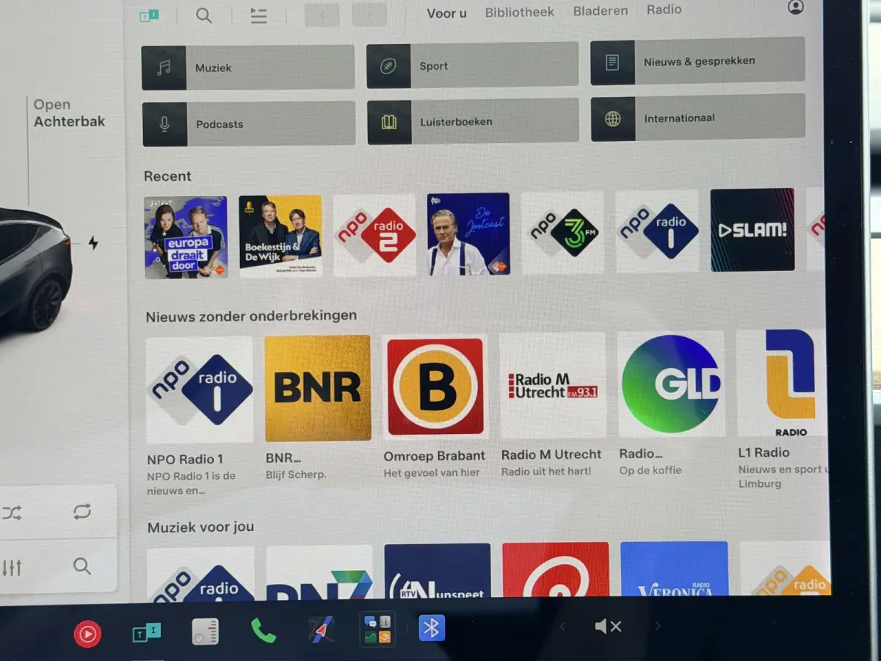Play the BNR station tile
Viewport: 881px width, 661px height.
click(318, 388)
